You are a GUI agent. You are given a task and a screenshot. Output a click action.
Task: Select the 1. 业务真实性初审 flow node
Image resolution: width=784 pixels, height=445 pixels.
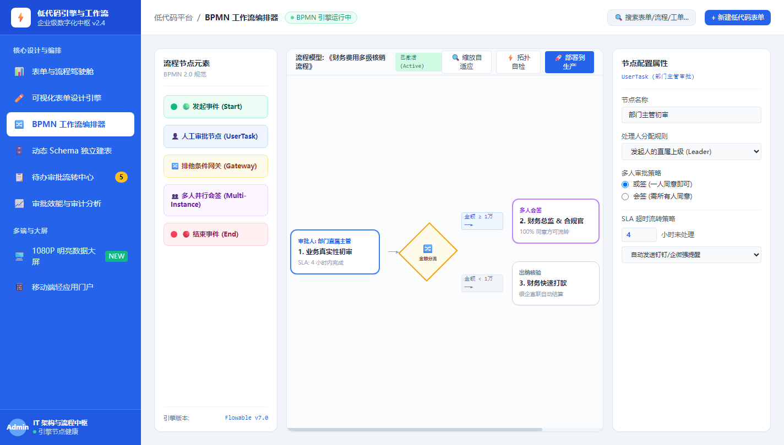click(335, 252)
